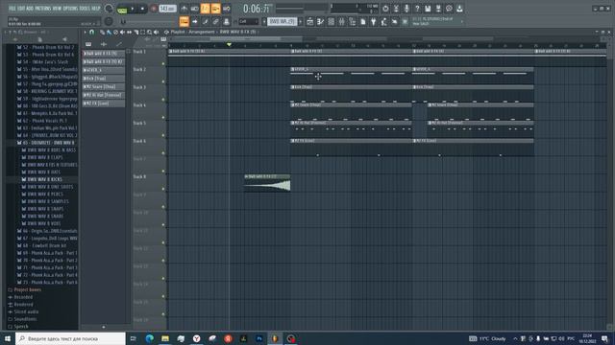The image size is (615, 345).
Task: Open the OPTIONS menu
Action: coord(70,9)
